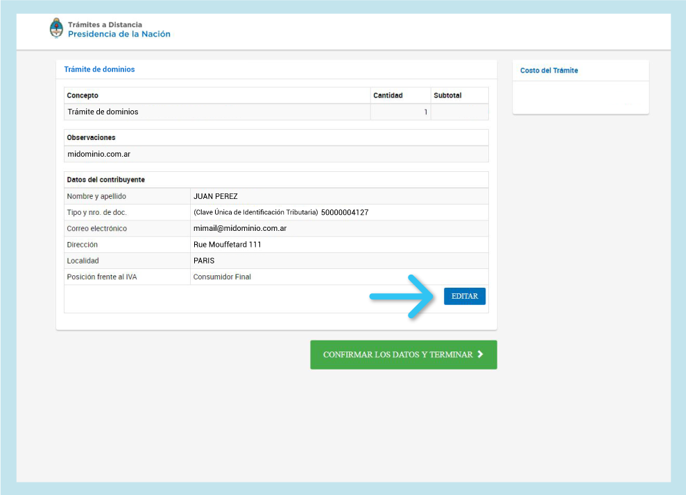Viewport: 686px width, 495px height.
Task: Click the Argentina national coat of arms logo
Action: click(x=56, y=29)
